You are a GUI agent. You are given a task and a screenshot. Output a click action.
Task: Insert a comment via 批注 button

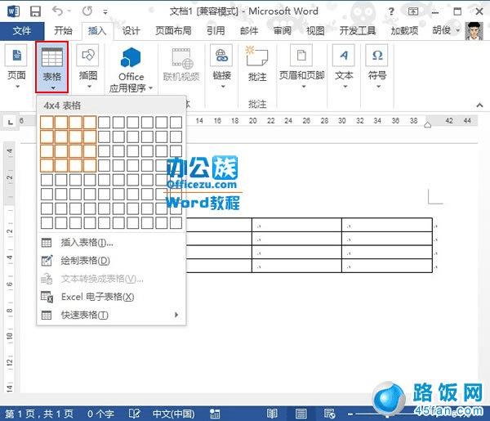pyautogui.click(x=257, y=64)
